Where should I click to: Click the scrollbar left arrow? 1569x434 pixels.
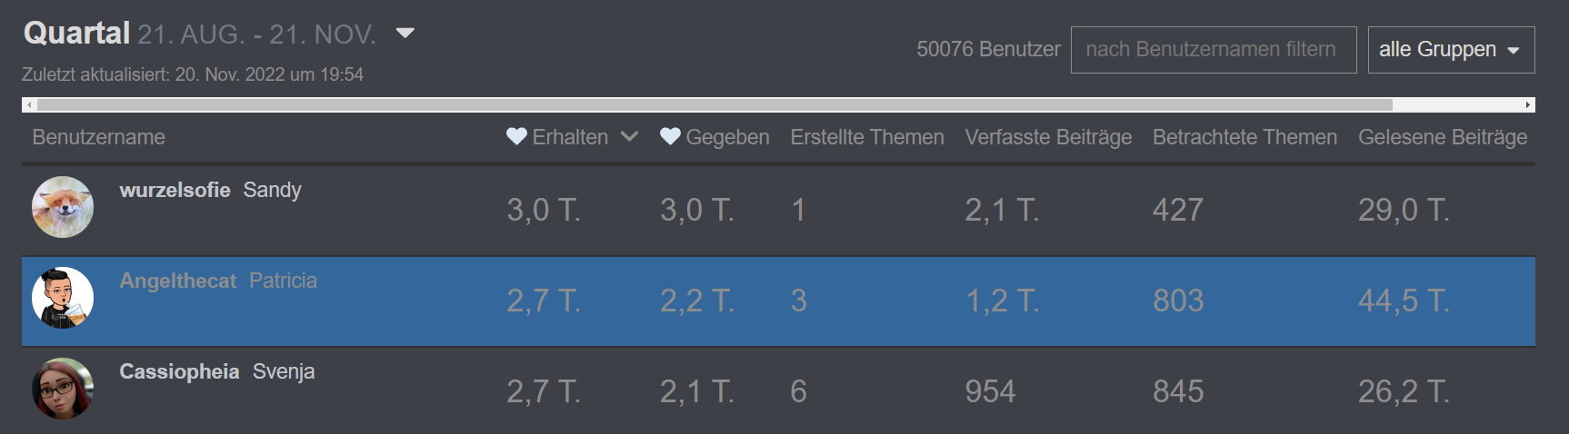tap(30, 105)
